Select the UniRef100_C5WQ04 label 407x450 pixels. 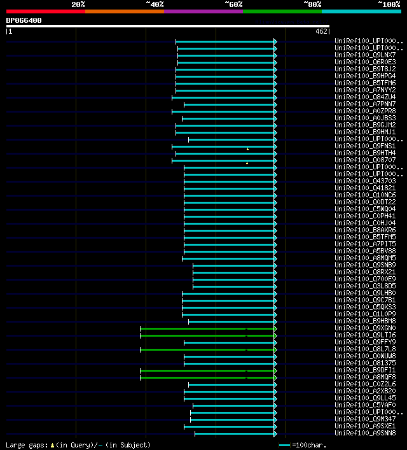[x=365, y=209]
